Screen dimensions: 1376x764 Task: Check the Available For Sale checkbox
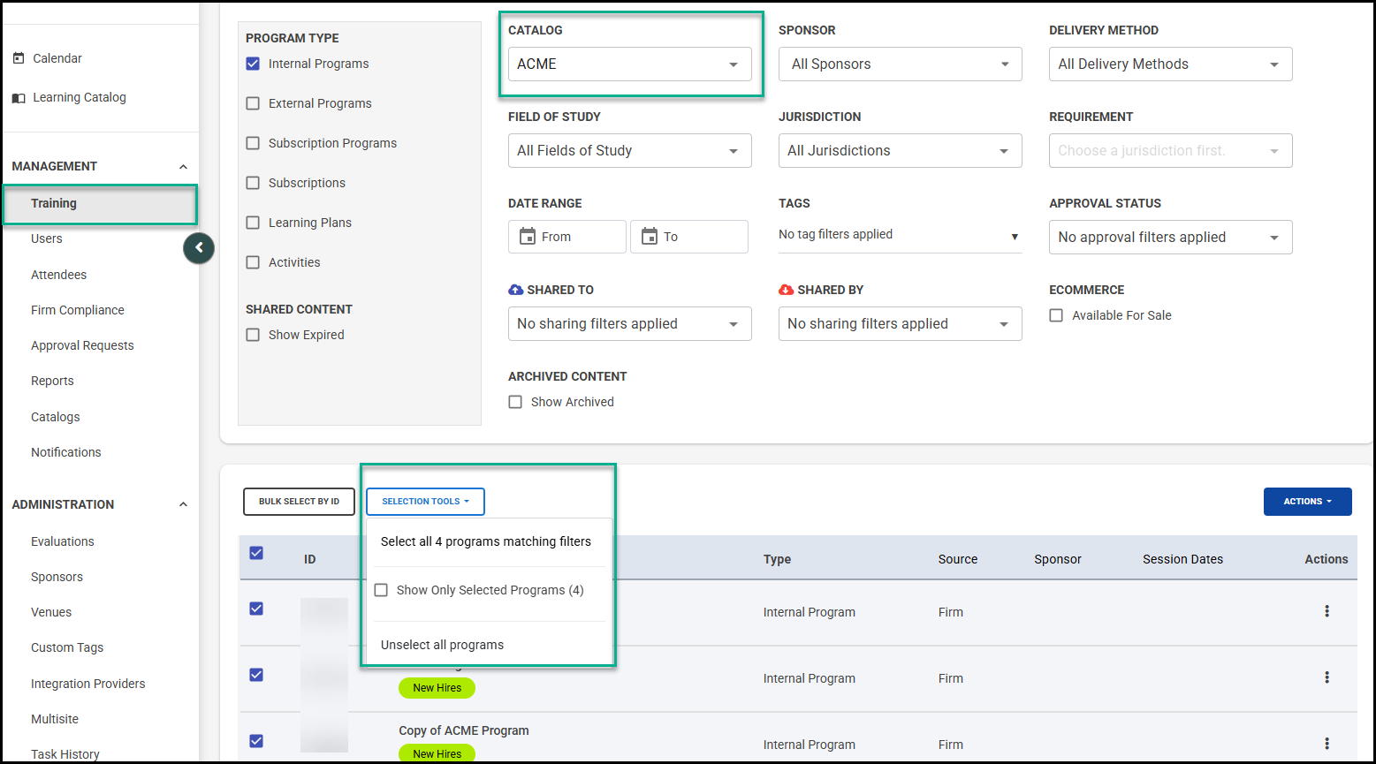point(1056,315)
